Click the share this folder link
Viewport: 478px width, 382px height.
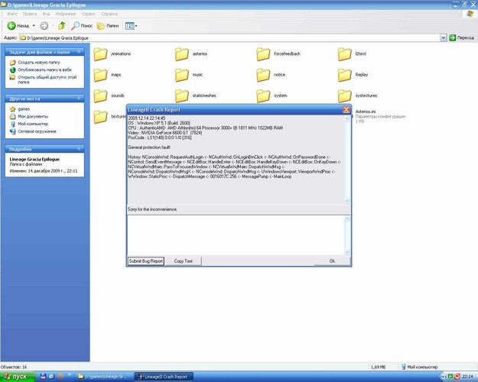(47, 79)
